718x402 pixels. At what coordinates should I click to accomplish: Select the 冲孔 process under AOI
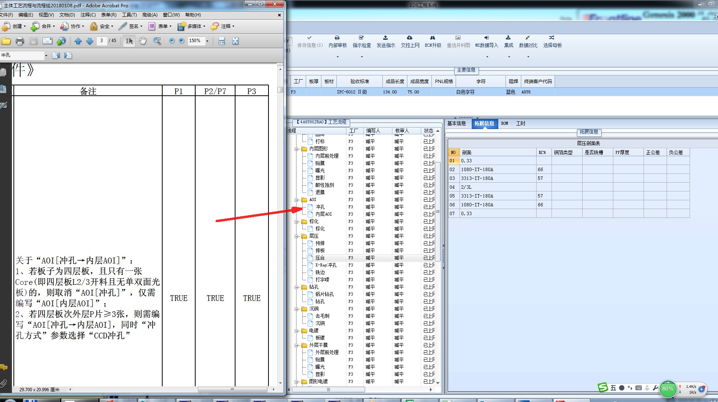click(320, 207)
